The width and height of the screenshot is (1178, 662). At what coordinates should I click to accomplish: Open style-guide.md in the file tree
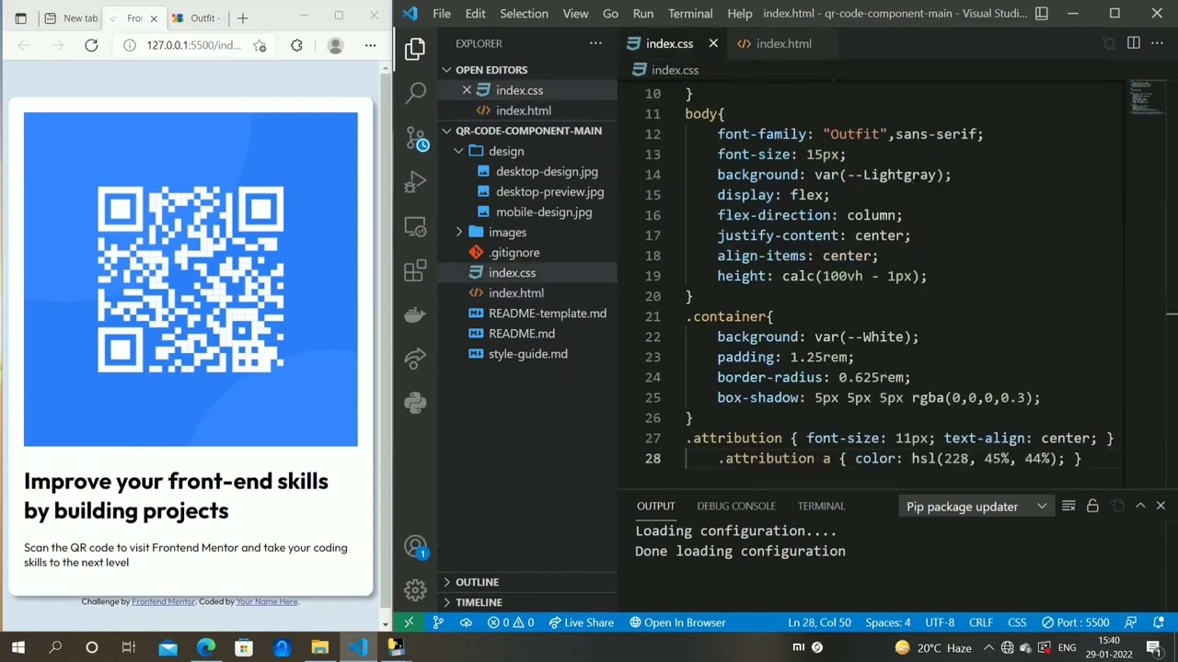(527, 353)
